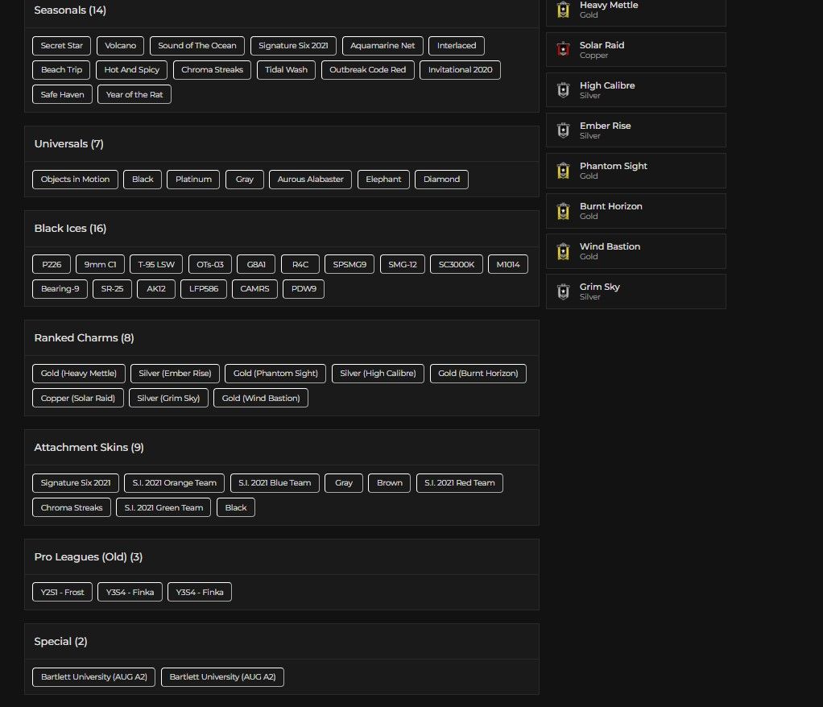Select Gold (Wind Bastion) charm tag
Image resolution: width=823 pixels, height=707 pixels.
[261, 399]
